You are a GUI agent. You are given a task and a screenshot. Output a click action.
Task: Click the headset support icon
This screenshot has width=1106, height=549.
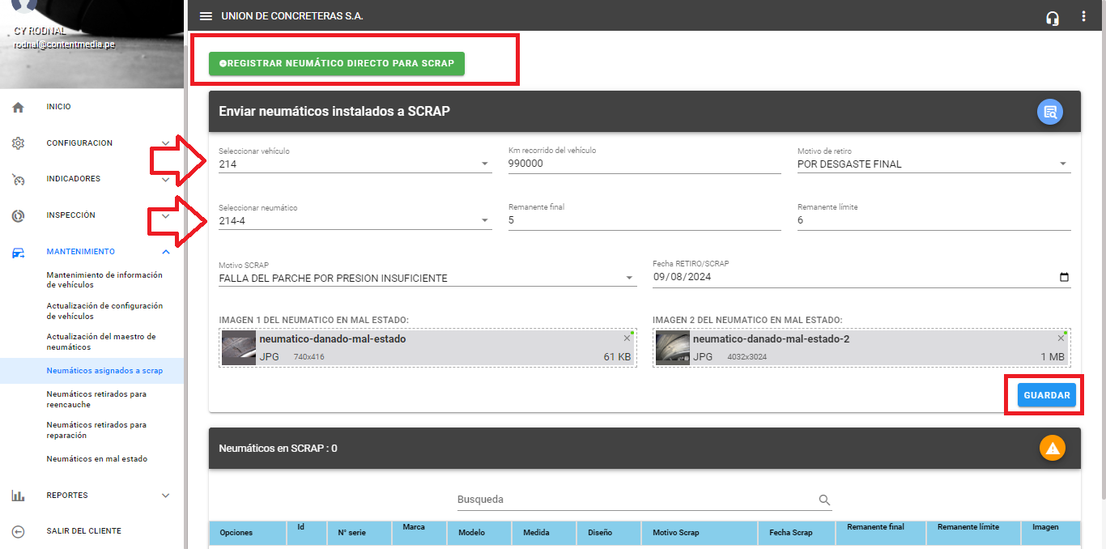click(1053, 18)
